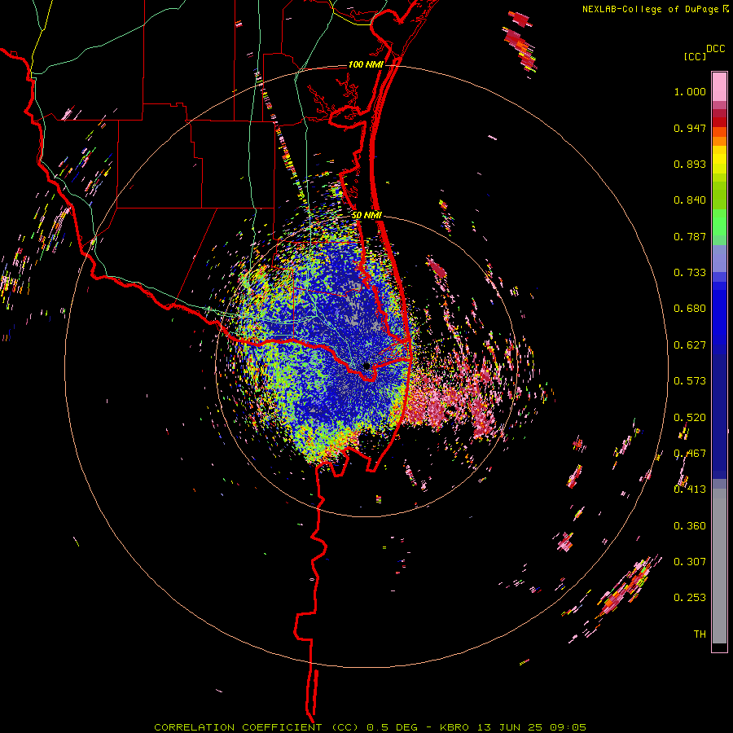Click the black radar site dot at map center
The height and width of the screenshot is (733, 733).
pyautogui.click(x=366, y=366)
